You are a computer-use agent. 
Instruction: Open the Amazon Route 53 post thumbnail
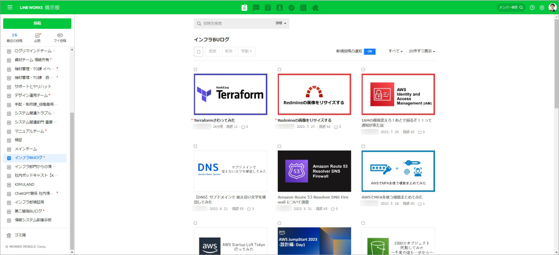314,171
